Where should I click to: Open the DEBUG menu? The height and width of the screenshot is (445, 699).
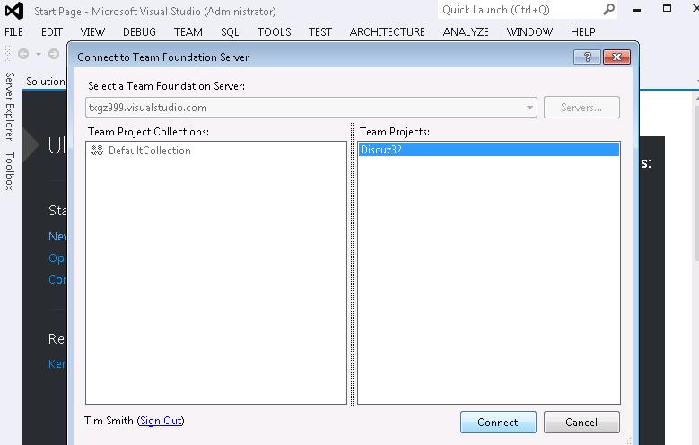tap(140, 32)
